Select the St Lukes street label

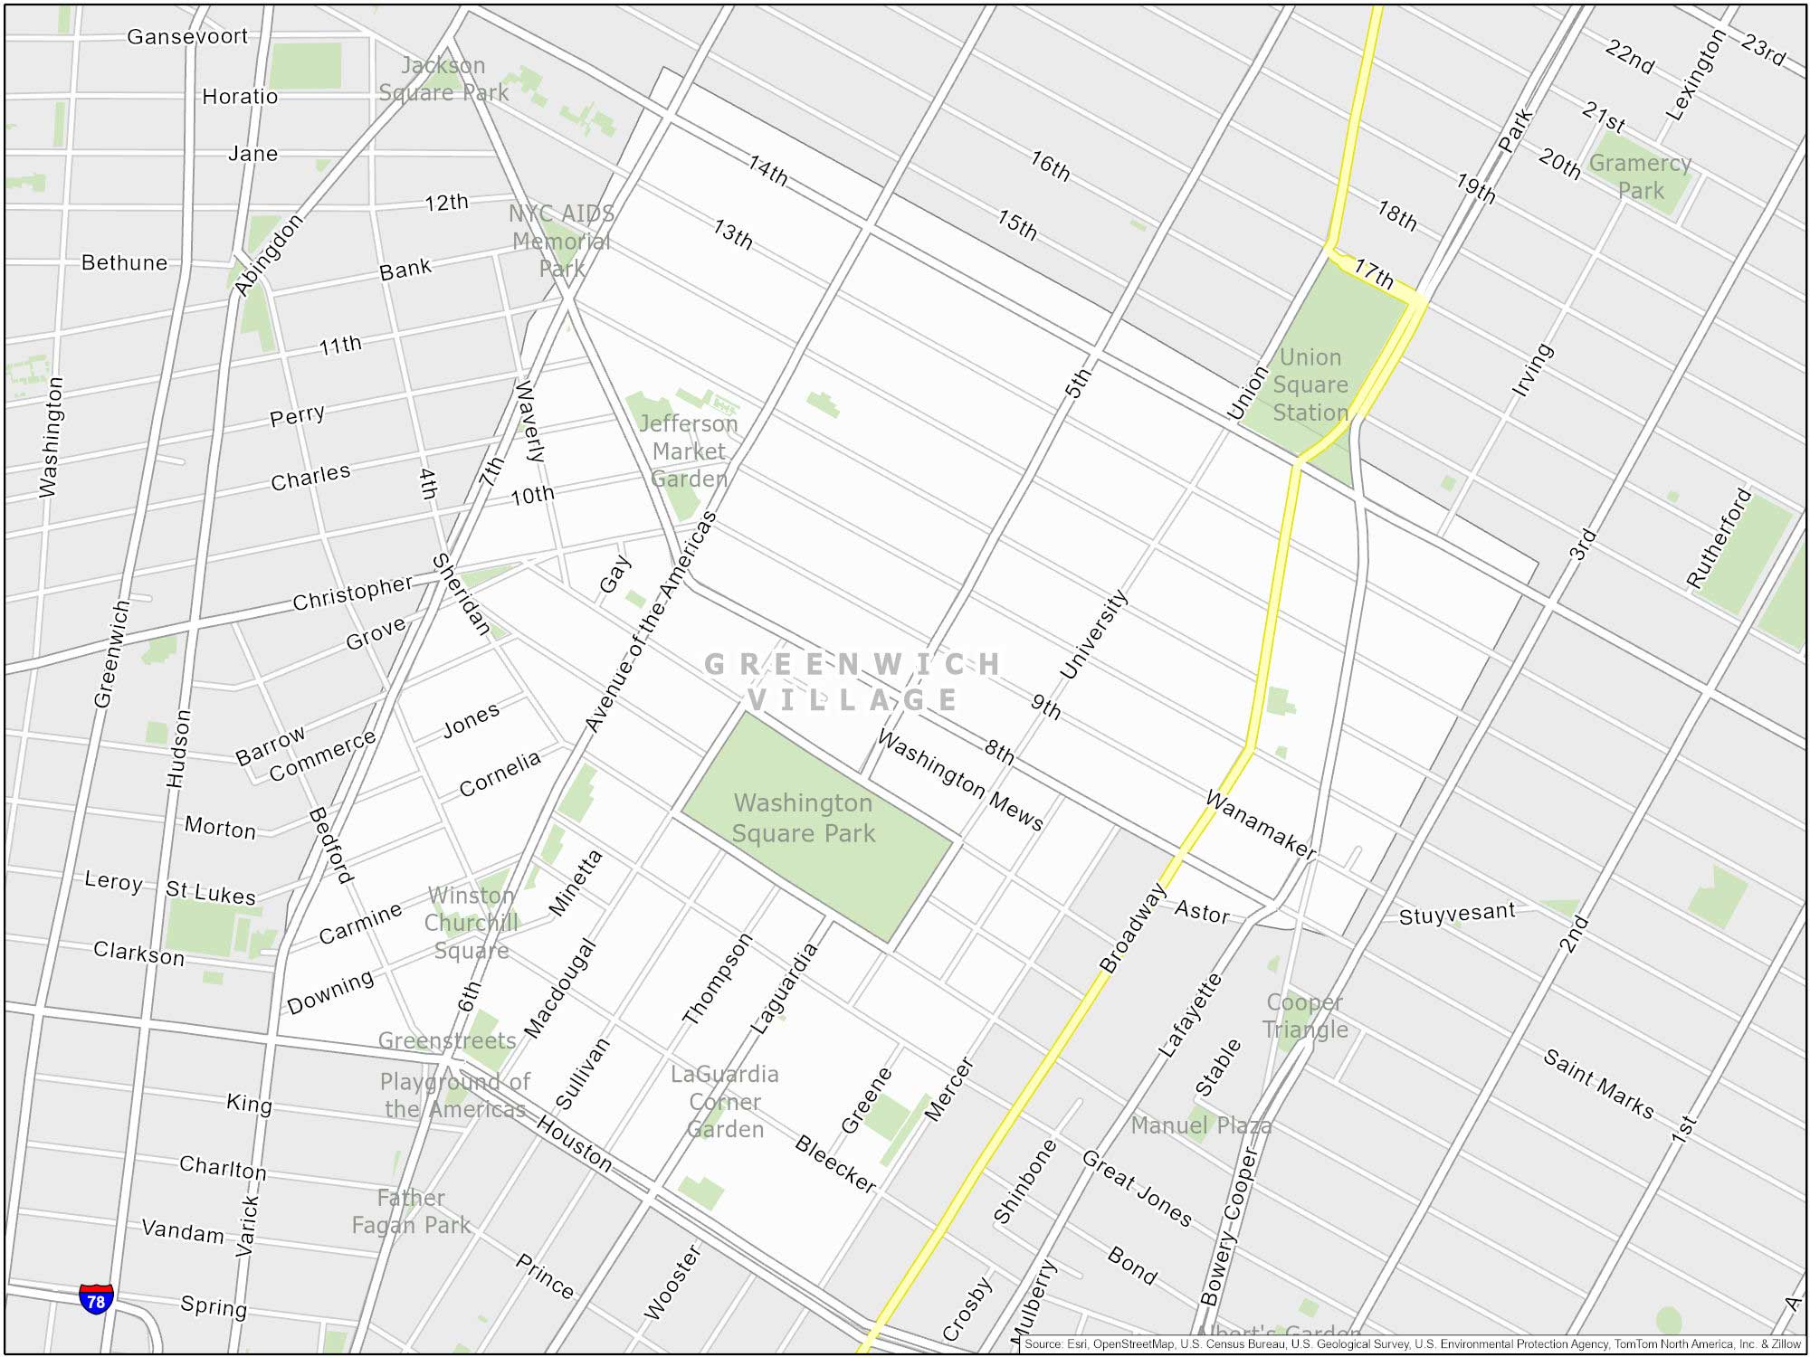211,892
